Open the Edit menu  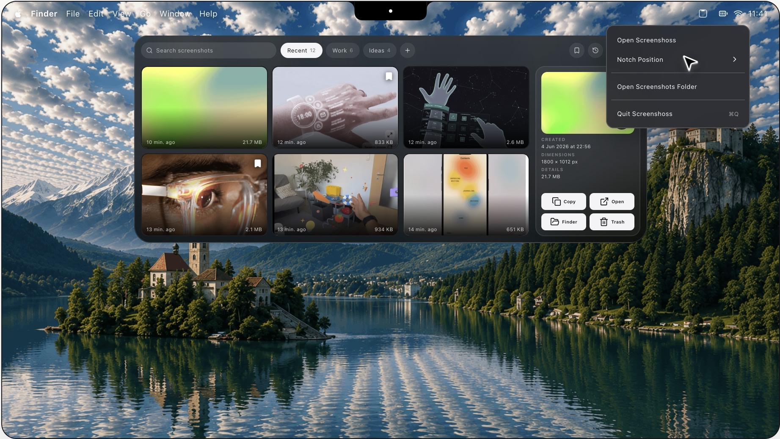[96, 14]
